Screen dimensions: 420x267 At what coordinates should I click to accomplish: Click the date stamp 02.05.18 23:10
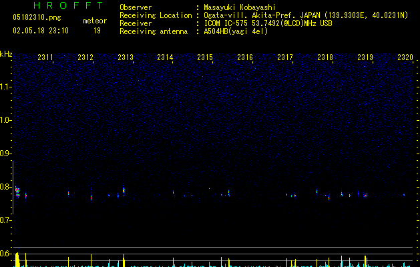[41, 31]
